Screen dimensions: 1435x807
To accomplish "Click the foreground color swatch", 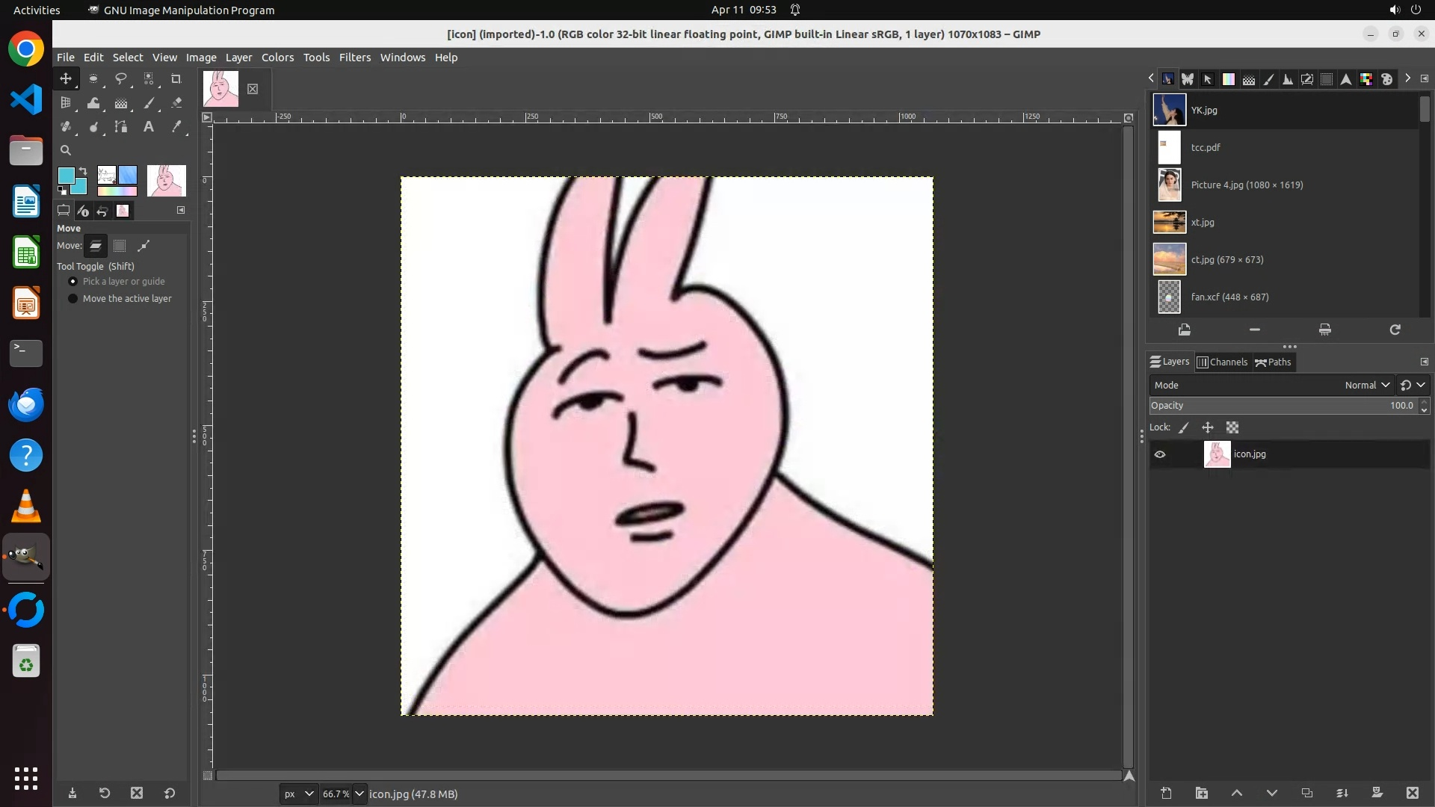I will tap(67, 176).
